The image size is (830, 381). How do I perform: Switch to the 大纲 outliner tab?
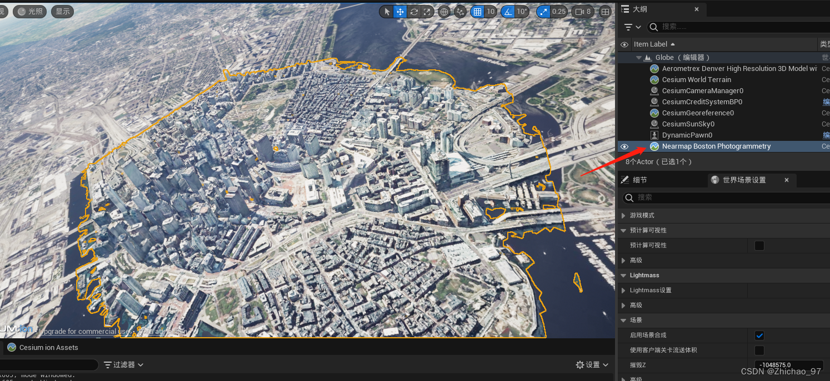(x=640, y=9)
